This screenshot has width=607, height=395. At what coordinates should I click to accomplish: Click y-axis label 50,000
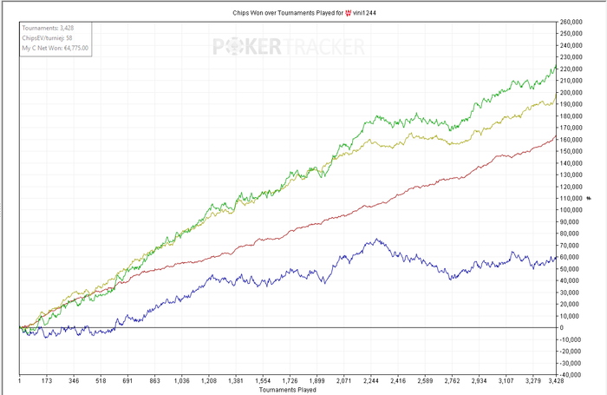[570, 269]
